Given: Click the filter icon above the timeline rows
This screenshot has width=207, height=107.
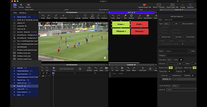Looking at the screenshot, I should [47, 73].
